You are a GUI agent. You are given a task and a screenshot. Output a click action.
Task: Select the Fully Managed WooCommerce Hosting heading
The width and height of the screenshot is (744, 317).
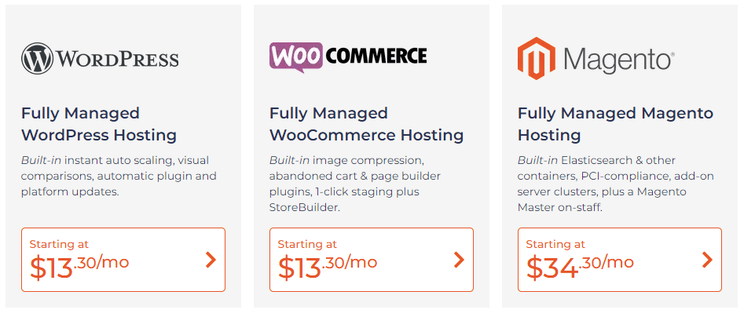(367, 124)
